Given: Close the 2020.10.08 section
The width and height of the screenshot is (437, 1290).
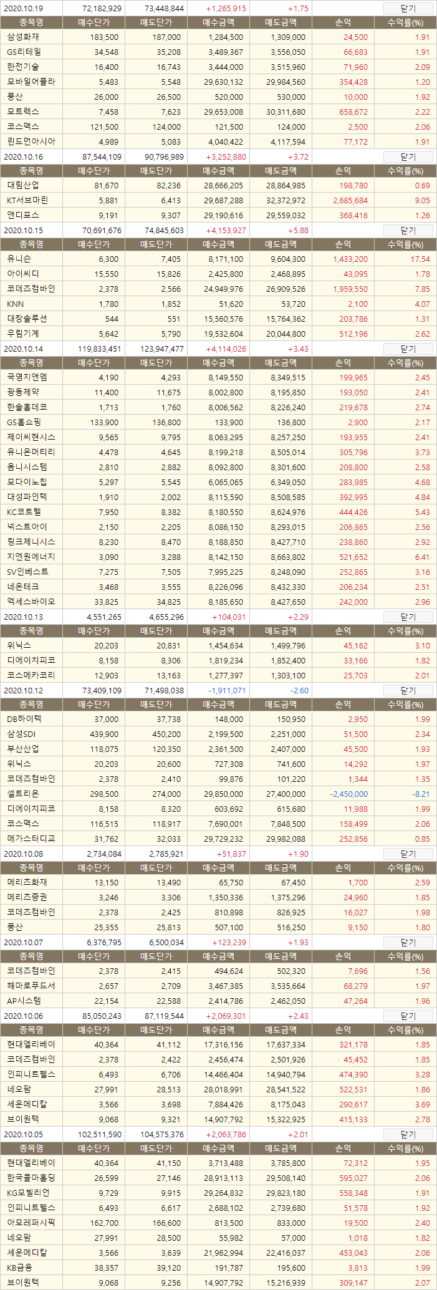Looking at the screenshot, I should tap(408, 854).
